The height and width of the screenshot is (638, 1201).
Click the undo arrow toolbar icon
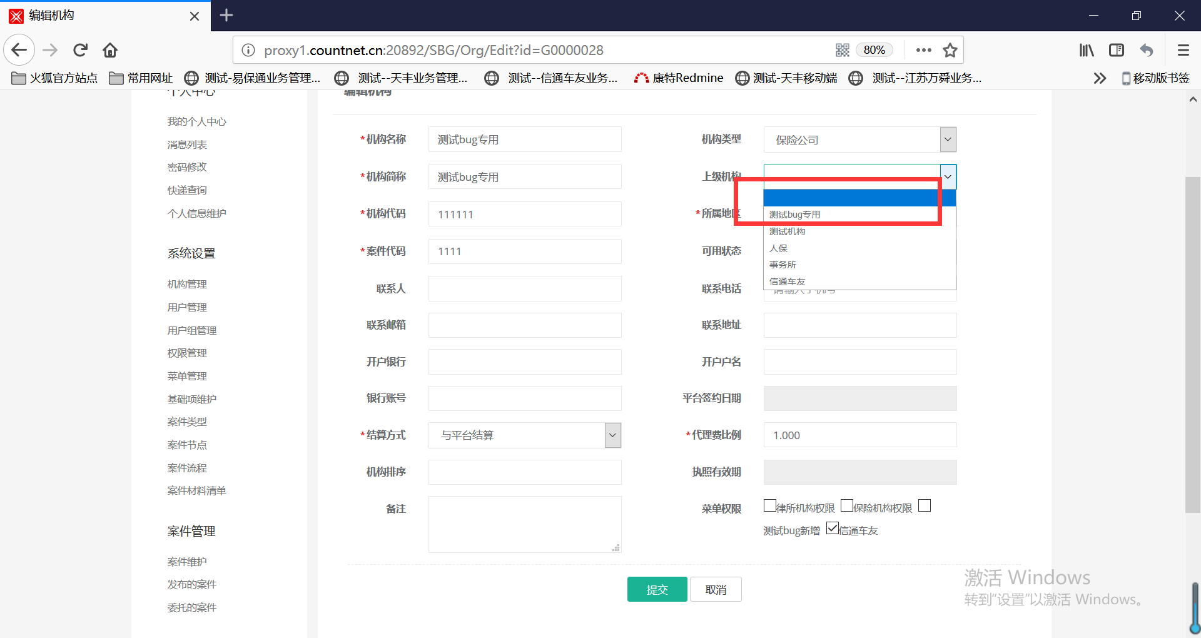(1147, 50)
